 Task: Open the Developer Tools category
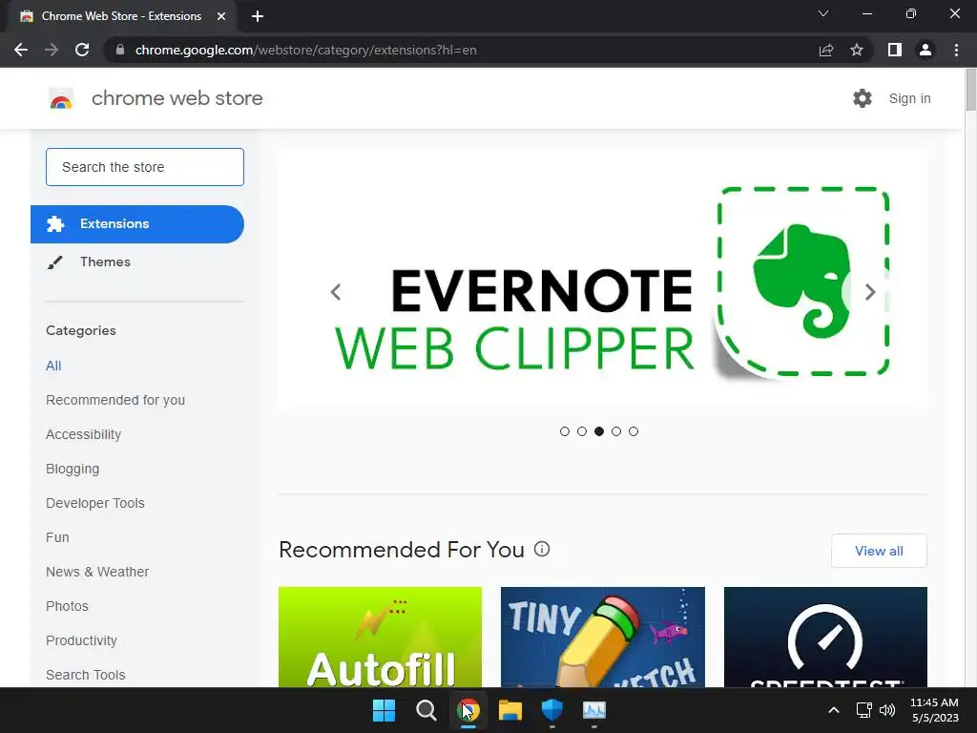click(95, 503)
